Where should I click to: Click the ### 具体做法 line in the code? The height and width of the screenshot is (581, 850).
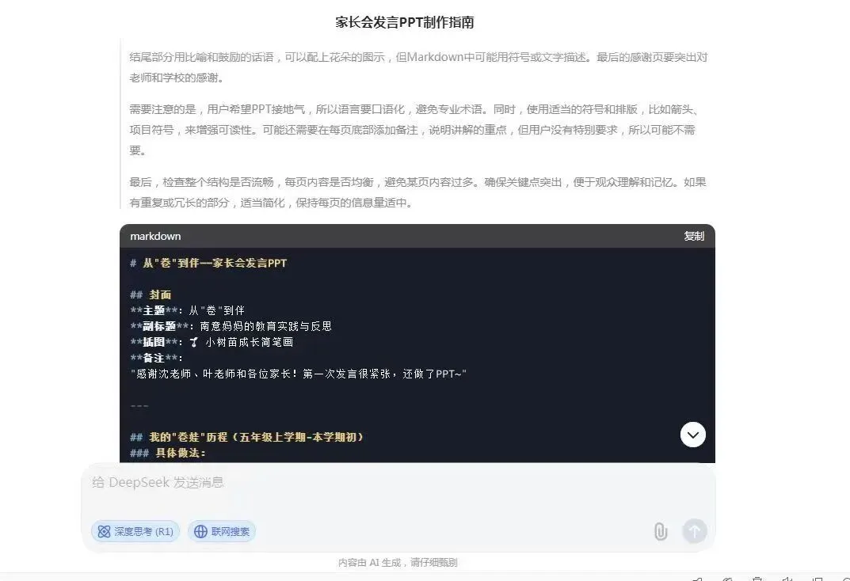click(168, 453)
